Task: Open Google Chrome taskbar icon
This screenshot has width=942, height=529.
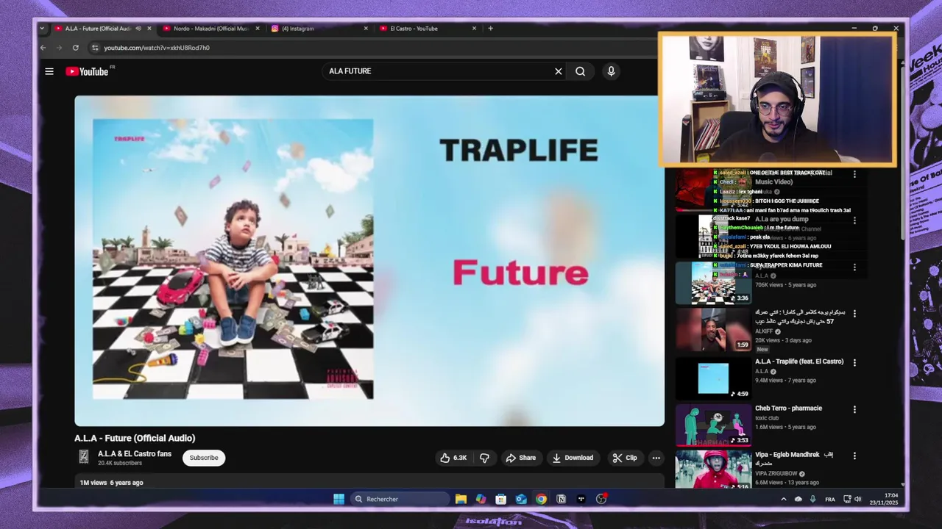Action: pos(541,499)
